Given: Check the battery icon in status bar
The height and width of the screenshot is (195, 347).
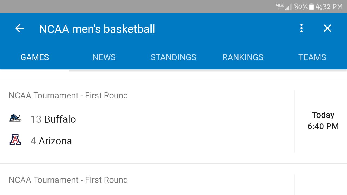Looking at the screenshot, I should click(311, 7).
